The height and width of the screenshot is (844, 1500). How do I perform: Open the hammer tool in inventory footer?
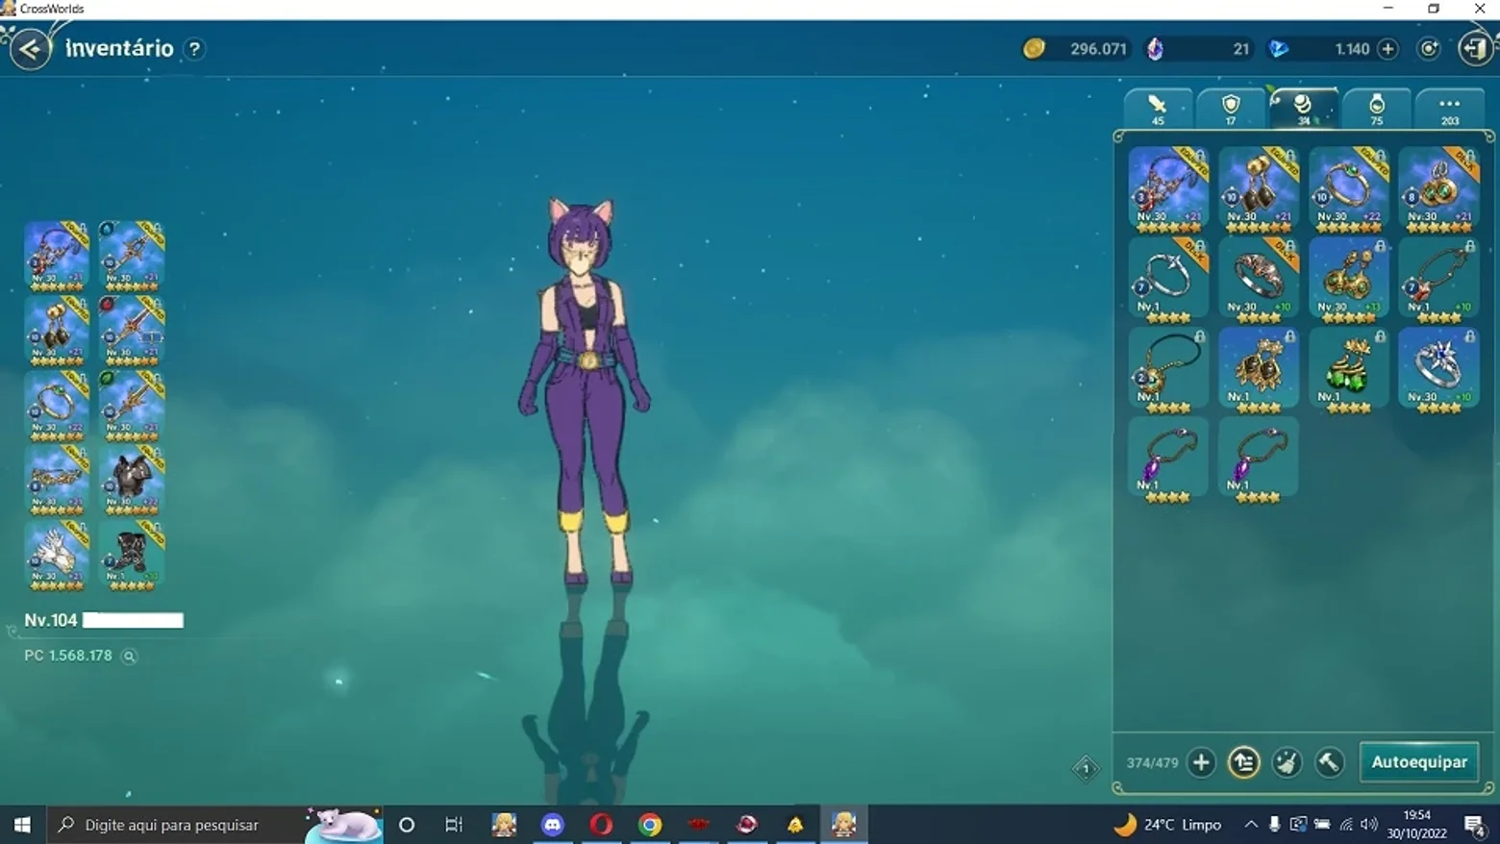coord(1329,762)
